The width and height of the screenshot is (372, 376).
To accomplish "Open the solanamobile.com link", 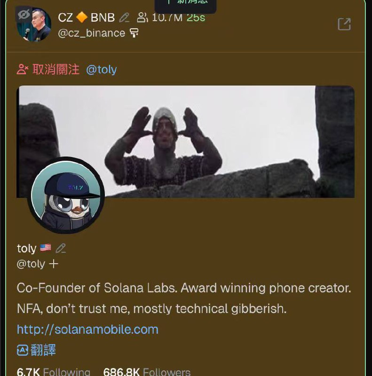I will (87, 329).
